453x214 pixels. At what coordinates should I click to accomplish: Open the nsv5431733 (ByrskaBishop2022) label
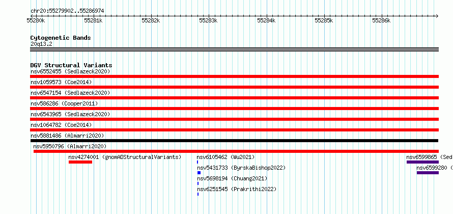click(x=241, y=168)
